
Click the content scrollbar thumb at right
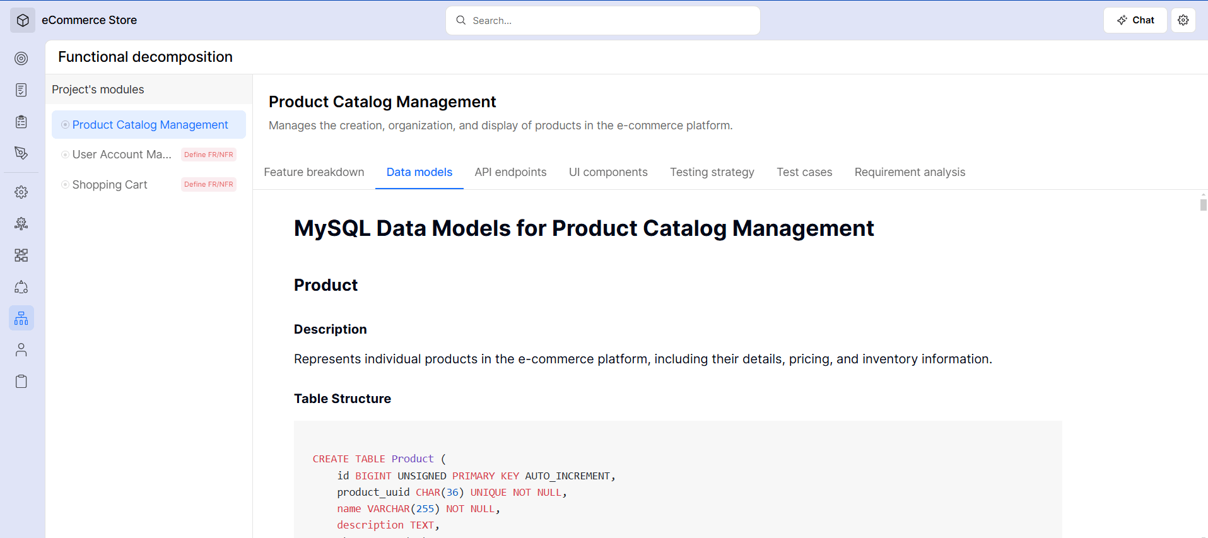(x=1204, y=205)
